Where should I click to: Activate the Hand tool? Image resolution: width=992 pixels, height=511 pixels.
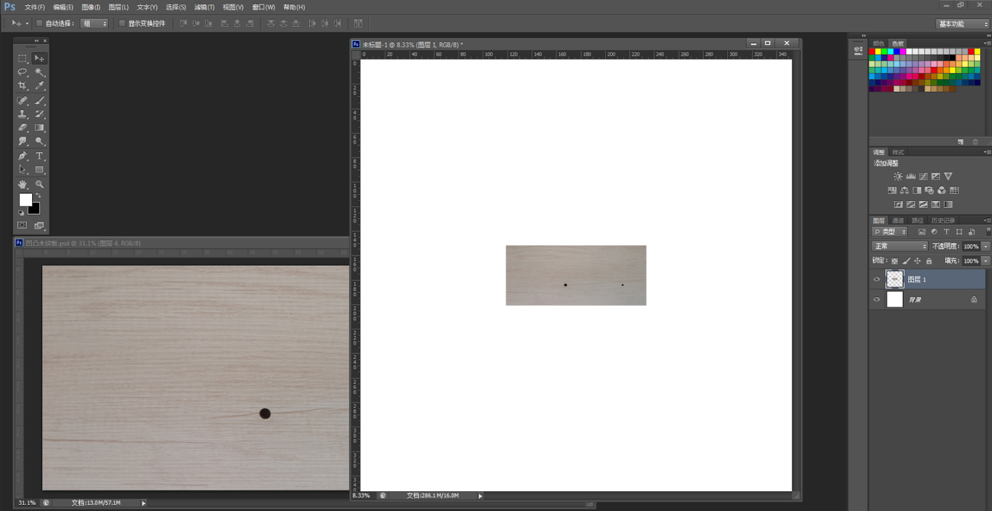(x=22, y=184)
